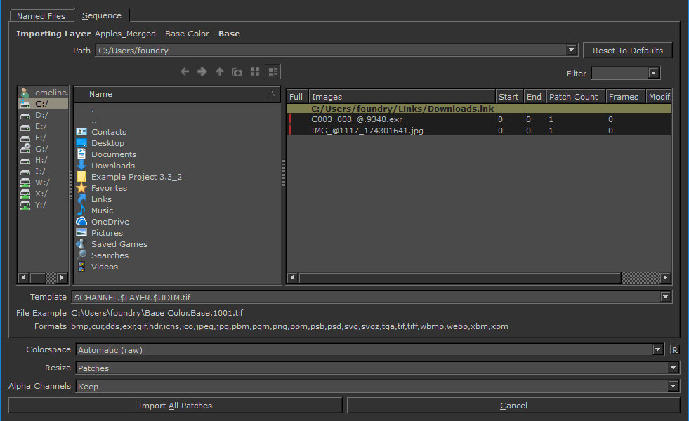Click the forward navigation arrow
The height and width of the screenshot is (421, 689).
[202, 72]
